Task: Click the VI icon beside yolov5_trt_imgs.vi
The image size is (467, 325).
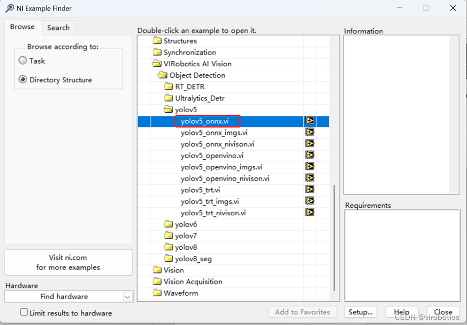Action: [x=310, y=201]
